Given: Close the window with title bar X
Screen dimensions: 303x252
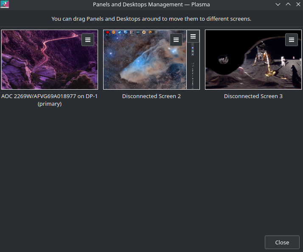Looking at the screenshot, I should point(298,4).
